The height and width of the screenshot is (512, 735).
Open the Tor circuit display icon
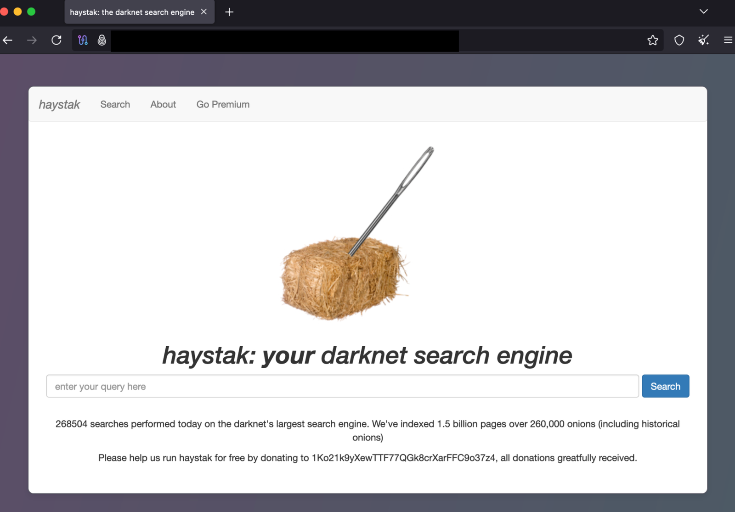83,40
